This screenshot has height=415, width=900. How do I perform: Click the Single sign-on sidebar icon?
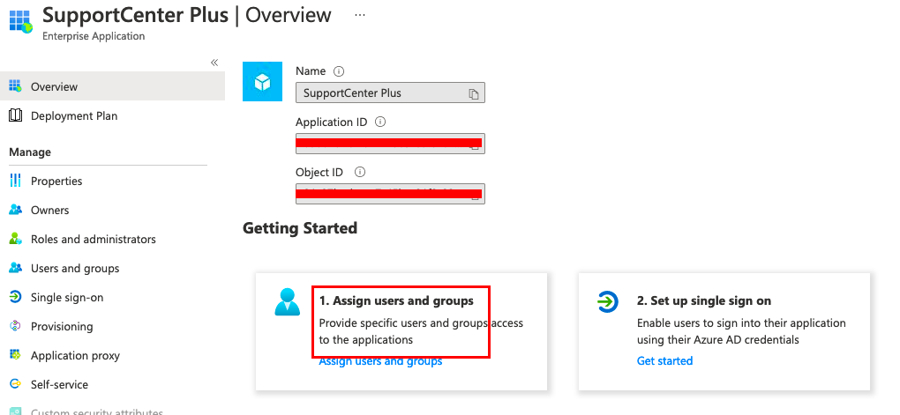[x=15, y=297]
